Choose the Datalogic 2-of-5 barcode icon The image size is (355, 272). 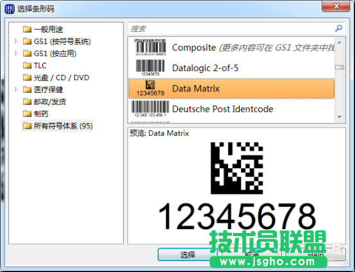(151, 68)
